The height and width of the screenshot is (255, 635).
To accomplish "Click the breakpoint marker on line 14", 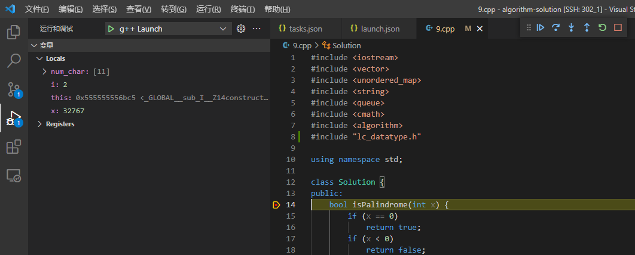I will pyautogui.click(x=276, y=205).
